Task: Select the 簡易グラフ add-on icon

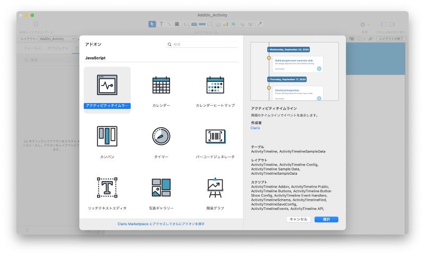Action: tap(215, 187)
